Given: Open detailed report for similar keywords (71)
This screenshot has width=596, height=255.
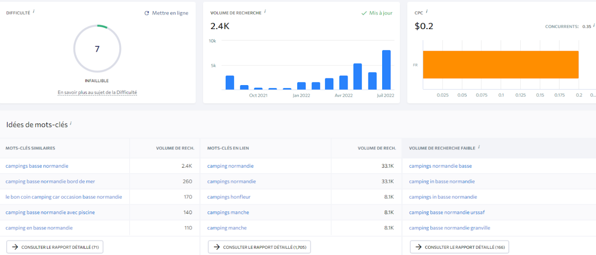Looking at the screenshot, I should (x=55, y=247).
